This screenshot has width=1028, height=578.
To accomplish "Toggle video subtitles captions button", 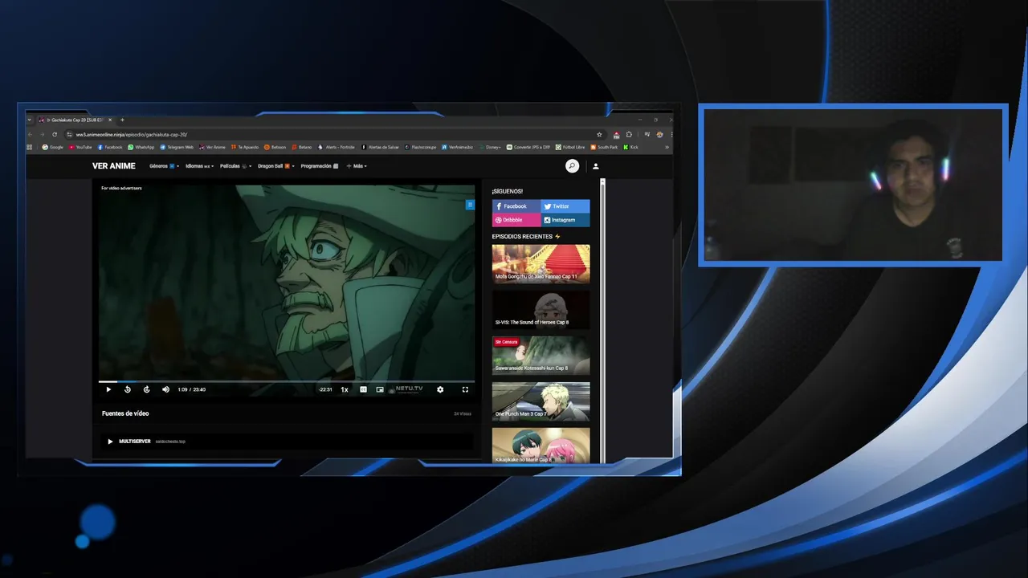I will [363, 389].
